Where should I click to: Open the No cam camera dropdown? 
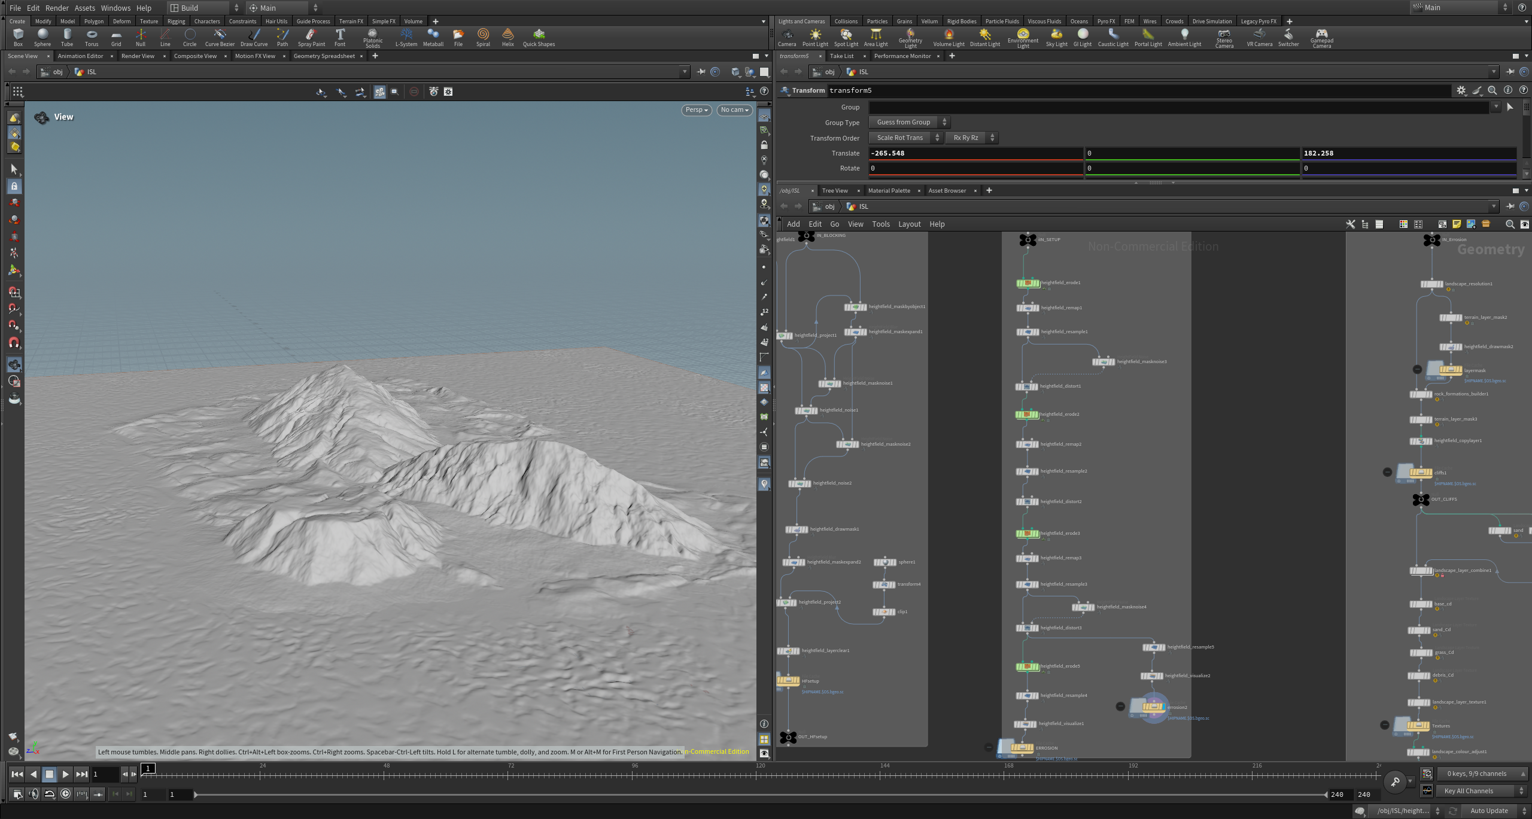(734, 110)
